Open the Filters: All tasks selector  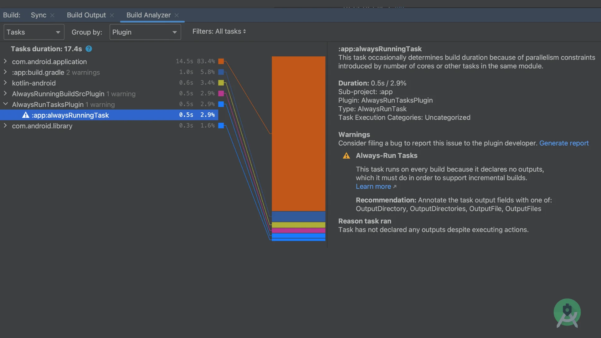[219, 31]
